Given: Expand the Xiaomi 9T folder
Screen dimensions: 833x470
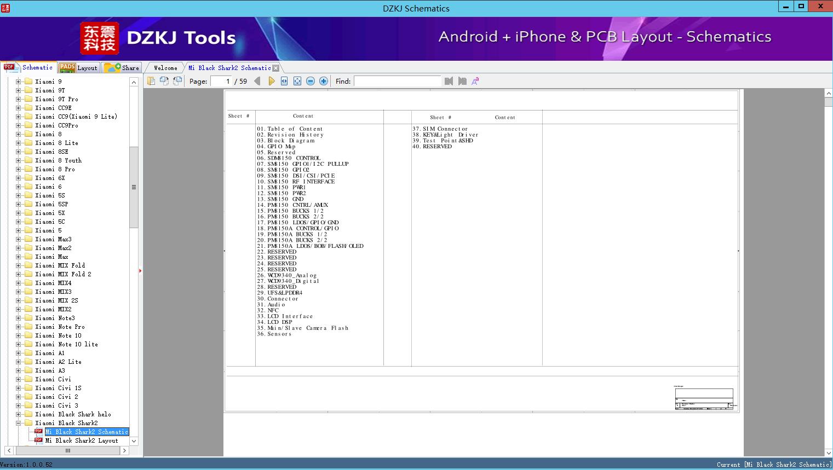Looking at the screenshot, I should pos(18,90).
